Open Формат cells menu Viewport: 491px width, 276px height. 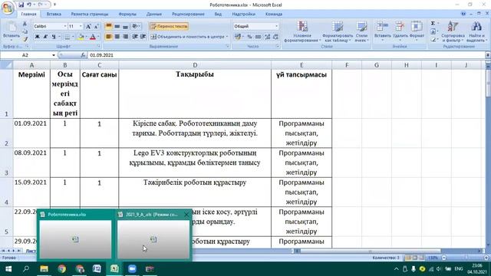[417, 31]
